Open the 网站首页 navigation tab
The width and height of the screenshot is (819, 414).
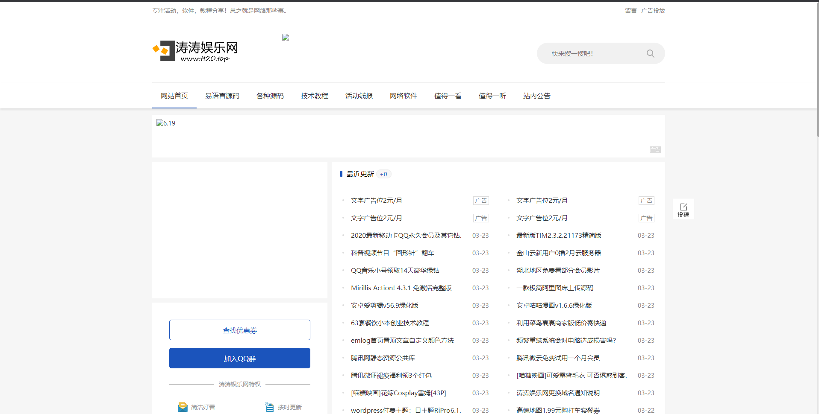click(174, 96)
